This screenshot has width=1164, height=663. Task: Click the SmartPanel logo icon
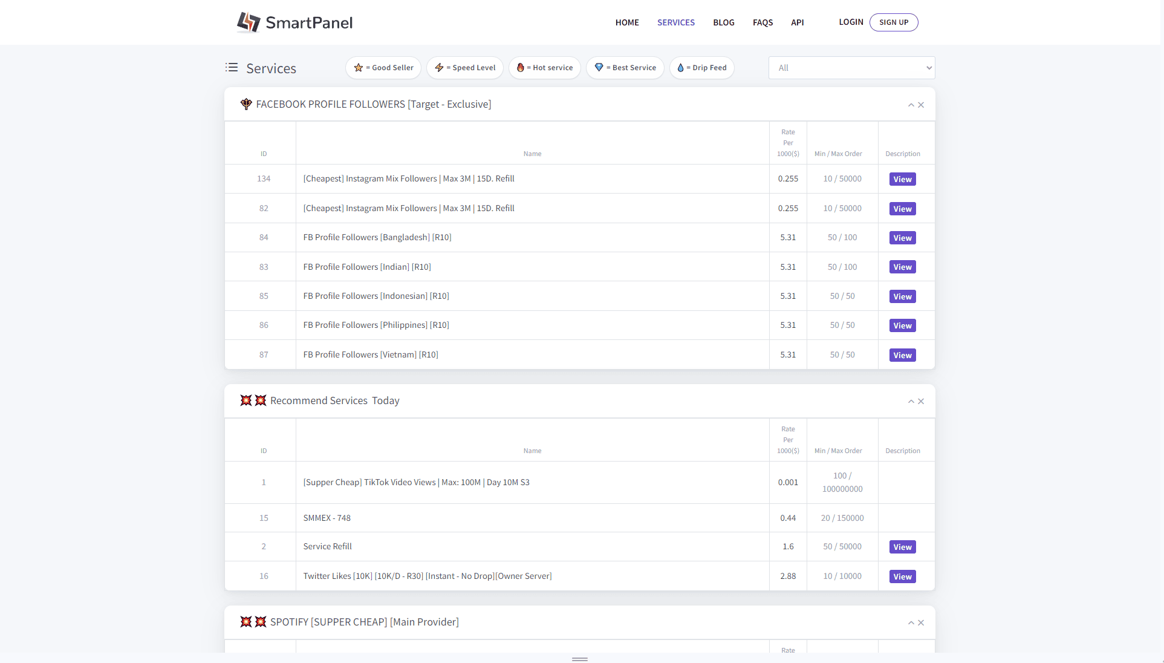248,22
